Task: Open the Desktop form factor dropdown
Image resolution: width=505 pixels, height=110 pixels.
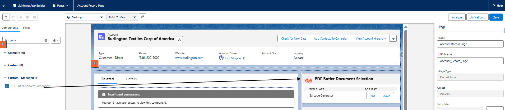Action: pos(85,17)
